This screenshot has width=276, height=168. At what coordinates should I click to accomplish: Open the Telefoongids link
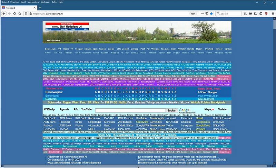(x=157, y=118)
